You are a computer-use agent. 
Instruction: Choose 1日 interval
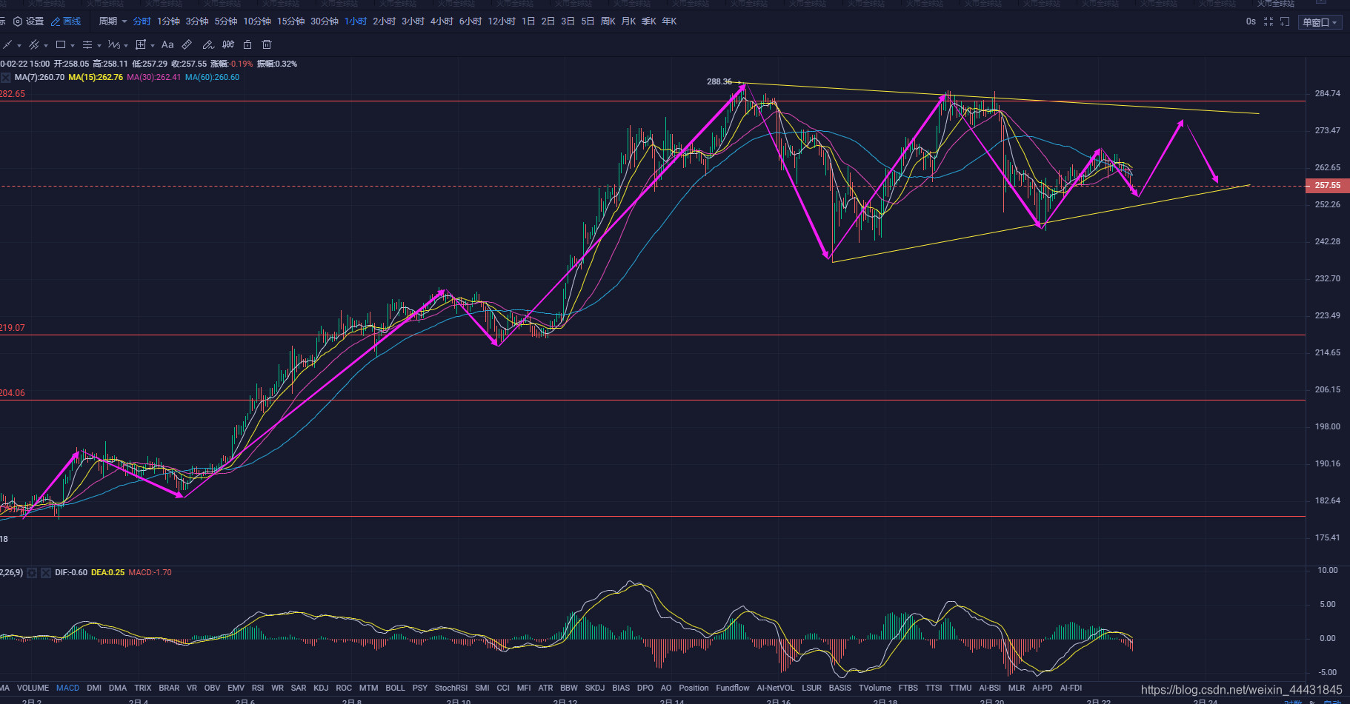tap(528, 21)
